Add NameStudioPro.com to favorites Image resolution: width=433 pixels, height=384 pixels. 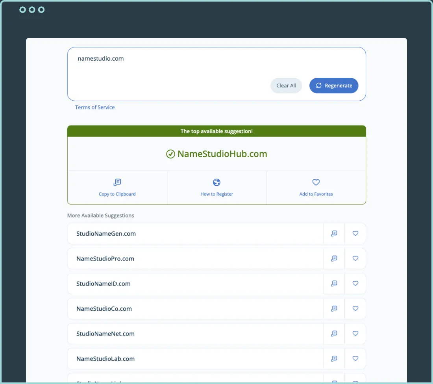coord(355,258)
